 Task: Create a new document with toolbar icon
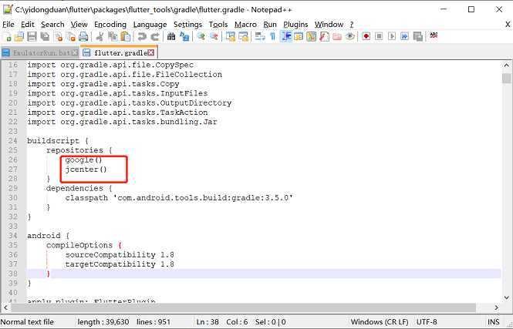[x=7, y=36]
